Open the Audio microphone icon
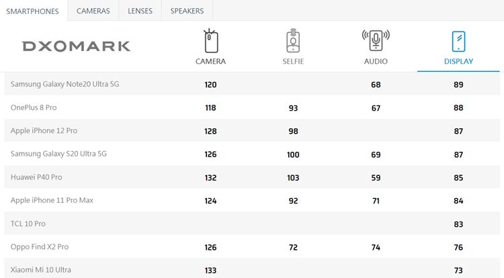This screenshot has height=278, width=504. [376, 40]
